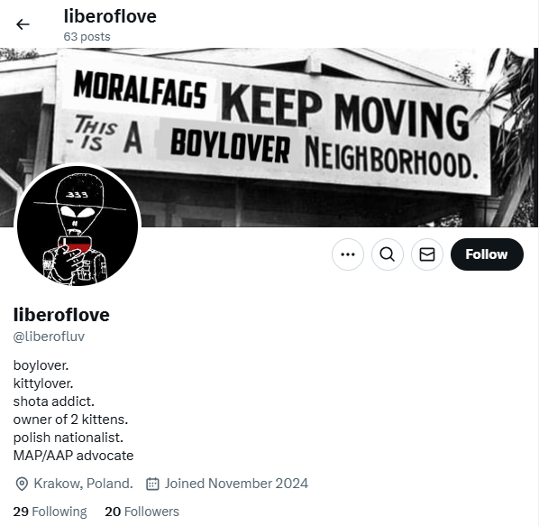The image size is (539, 526).
Task: Click the bold display name under the avatar
Action: 61,315
